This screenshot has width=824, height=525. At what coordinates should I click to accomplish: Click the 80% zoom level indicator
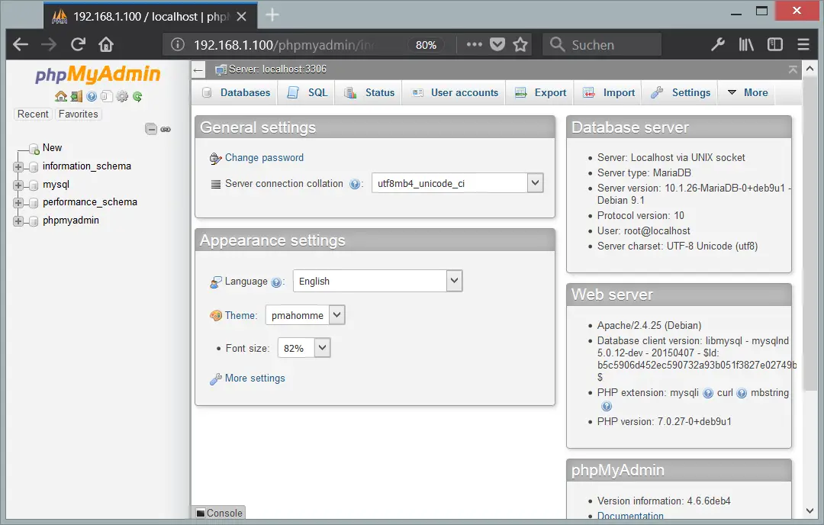[426, 45]
